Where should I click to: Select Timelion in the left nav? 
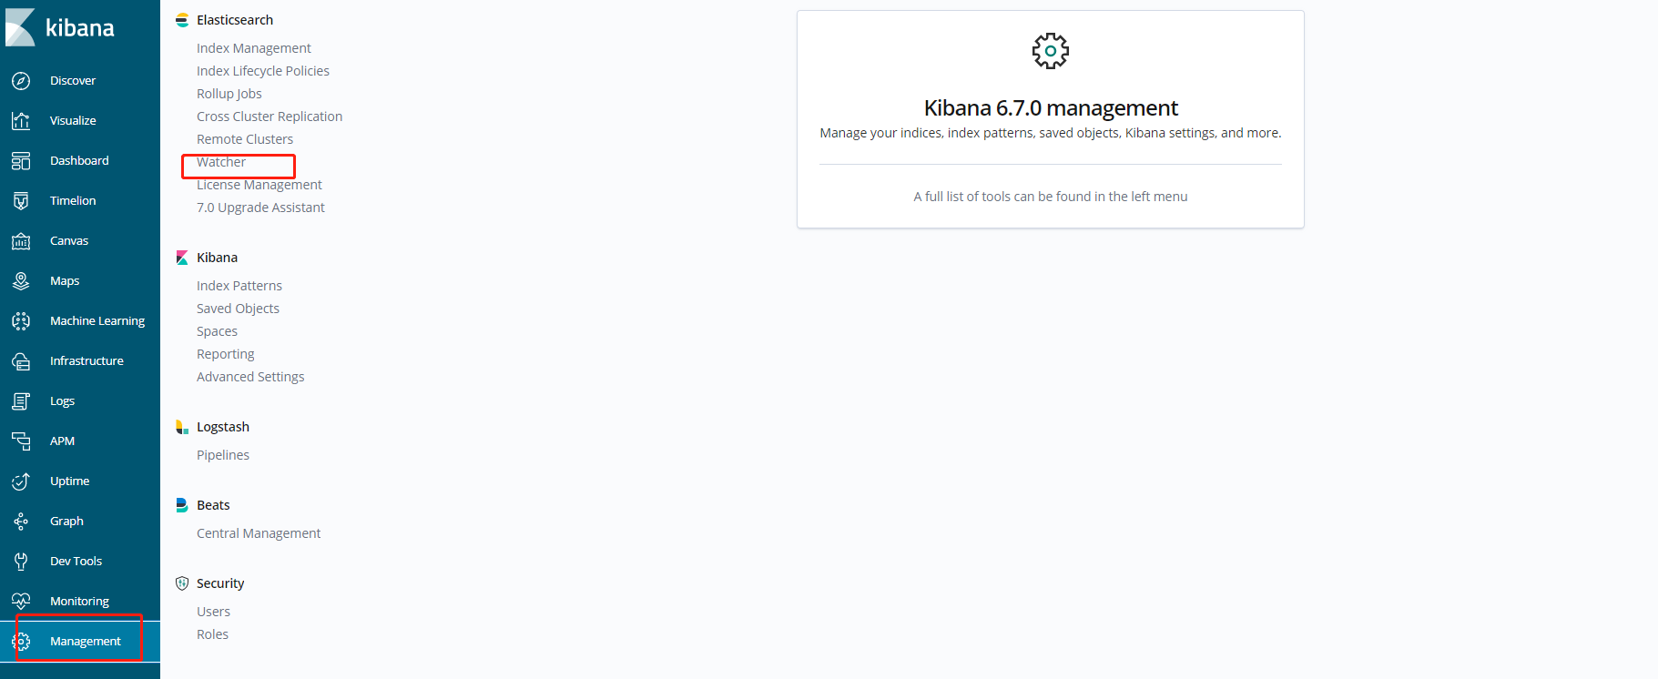point(73,201)
